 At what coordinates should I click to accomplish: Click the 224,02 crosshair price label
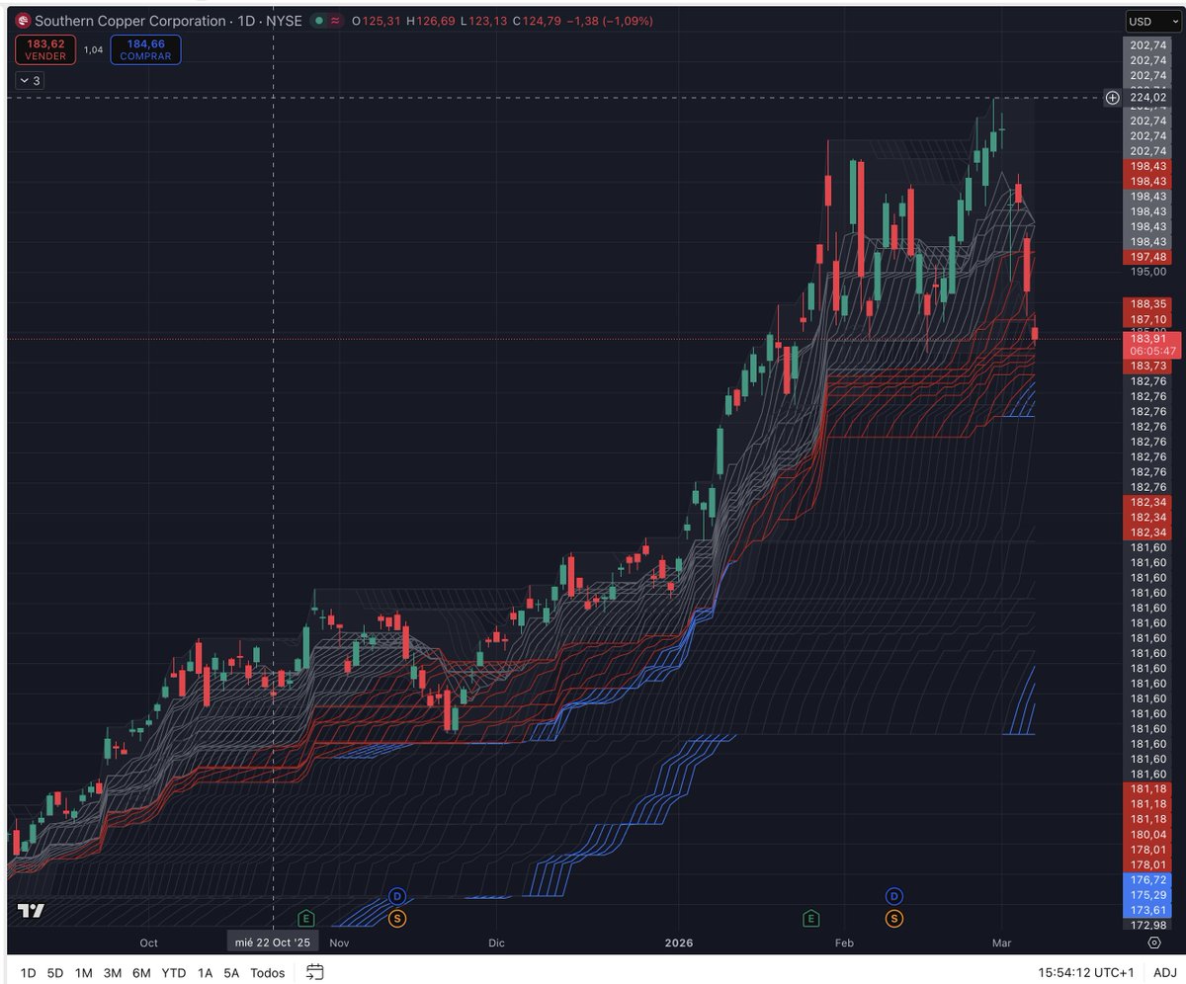tap(1148, 97)
